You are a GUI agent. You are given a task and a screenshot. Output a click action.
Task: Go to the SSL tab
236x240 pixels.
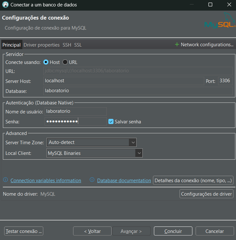point(78,45)
